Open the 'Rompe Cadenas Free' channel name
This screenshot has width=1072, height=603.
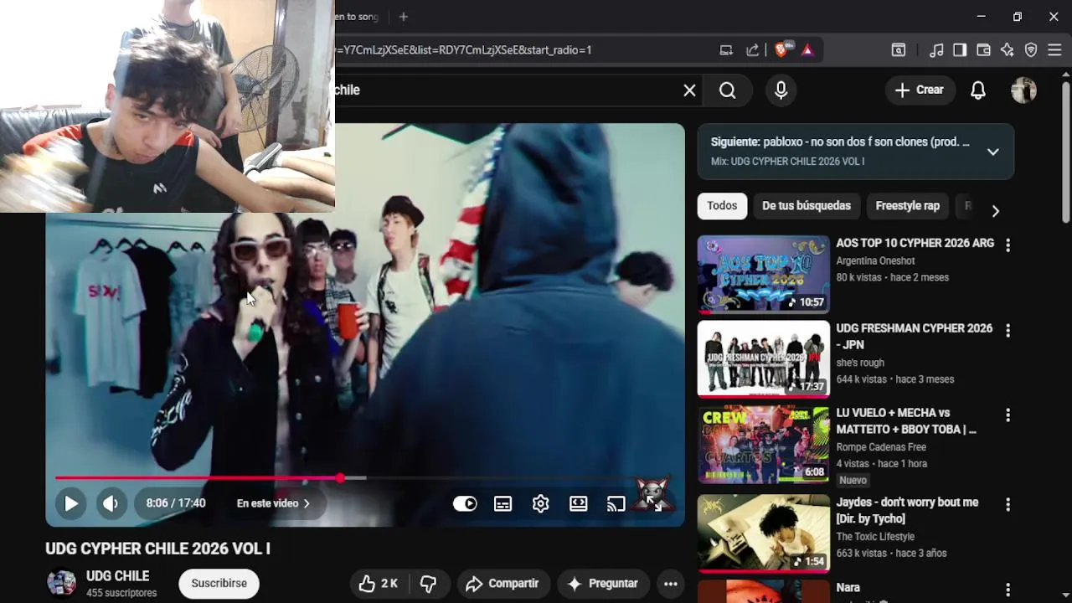(x=881, y=447)
